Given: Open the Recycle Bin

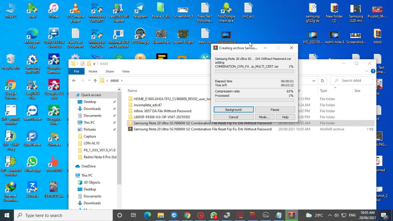Looking at the screenshot, I should tap(11, 62).
